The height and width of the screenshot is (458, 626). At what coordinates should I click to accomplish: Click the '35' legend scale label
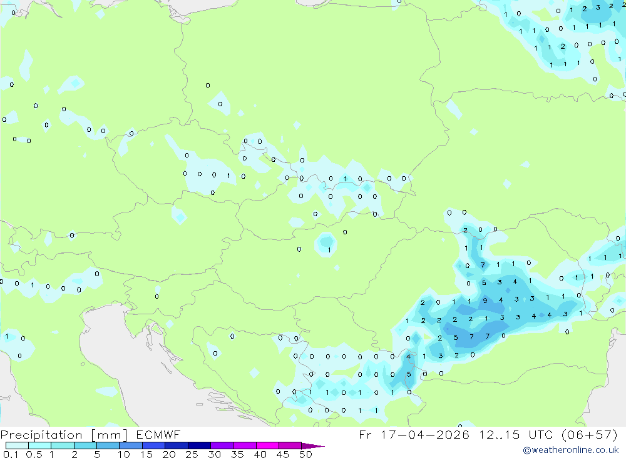coord(237,454)
